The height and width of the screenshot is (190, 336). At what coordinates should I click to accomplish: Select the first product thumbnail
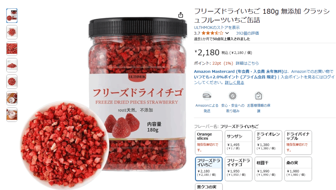(x=12, y=16)
